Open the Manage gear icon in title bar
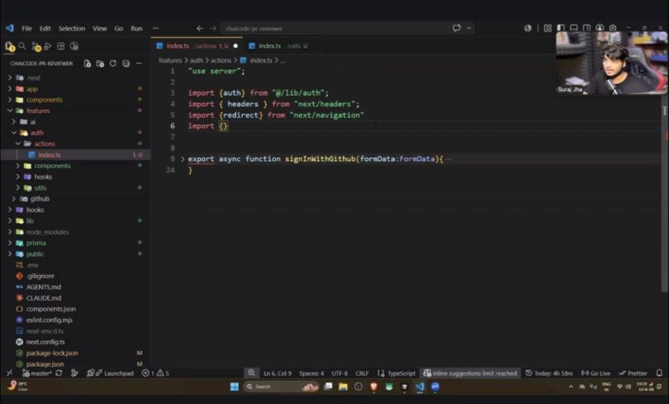 click(x=613, y=28)
